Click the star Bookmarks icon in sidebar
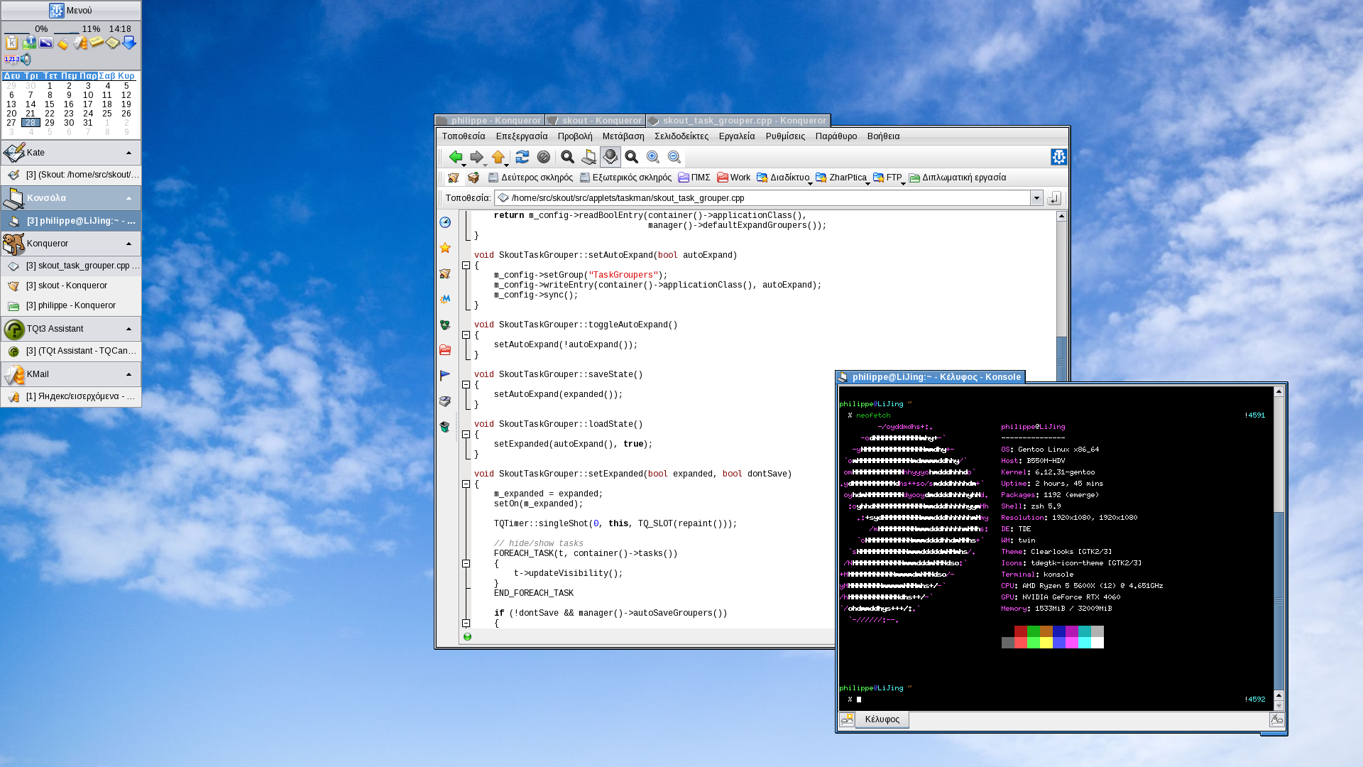This screenshot has height=767, width=1363. (445, 248)
